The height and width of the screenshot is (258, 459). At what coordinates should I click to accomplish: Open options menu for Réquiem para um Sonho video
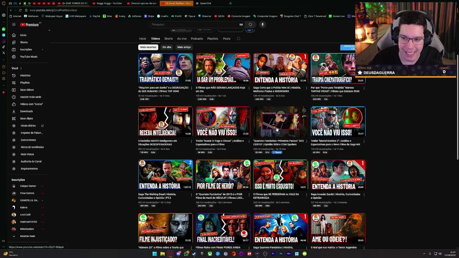point(191,88)
